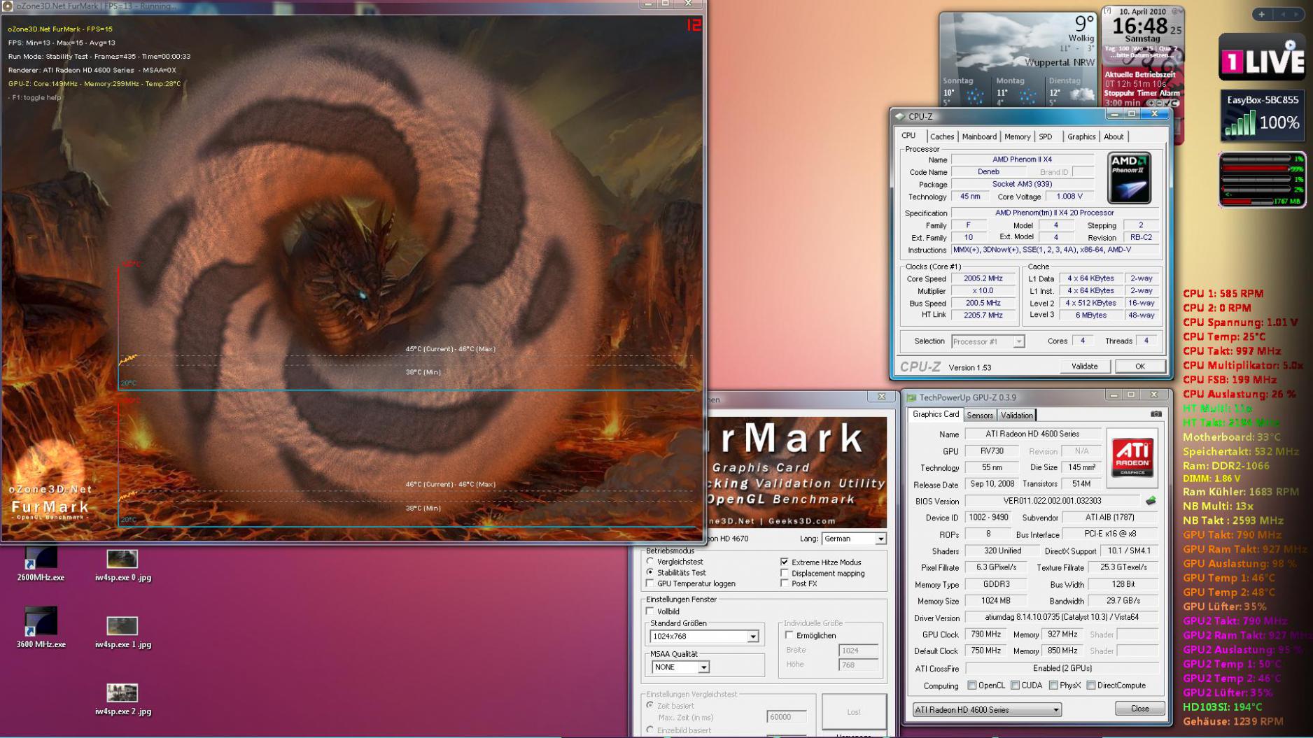Open the 3600 MHz.exe desktop shortcut
The width and height of the screenshot is (1313, 738).
[41, 628]
